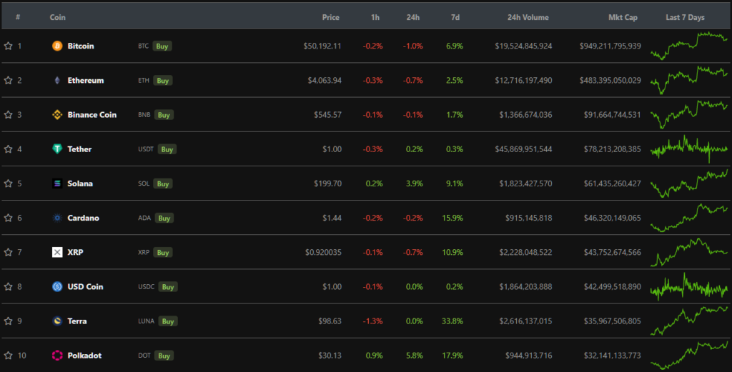Image resolution: width=732 pixels, height=372 pixels.
Task: Sort by the 24h Volume column header
Action: coord(528,17)
